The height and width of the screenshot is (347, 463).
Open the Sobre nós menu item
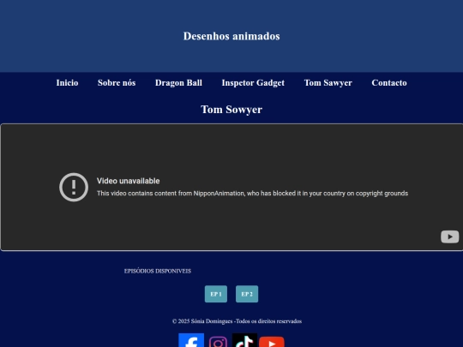(117, 82)
